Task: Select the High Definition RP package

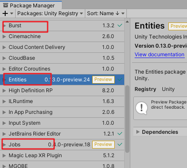Action: (x=62, y=90)
